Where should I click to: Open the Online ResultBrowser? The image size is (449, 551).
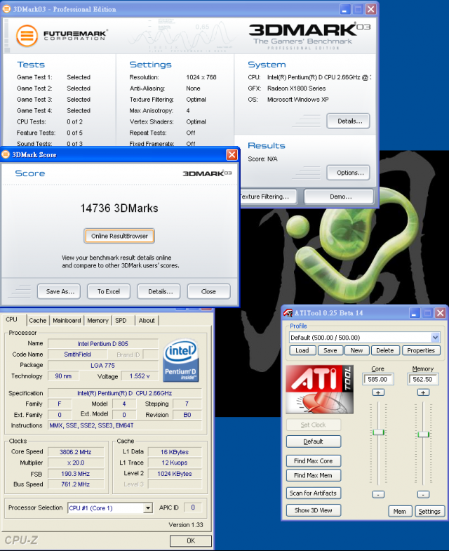pos(119,236)
